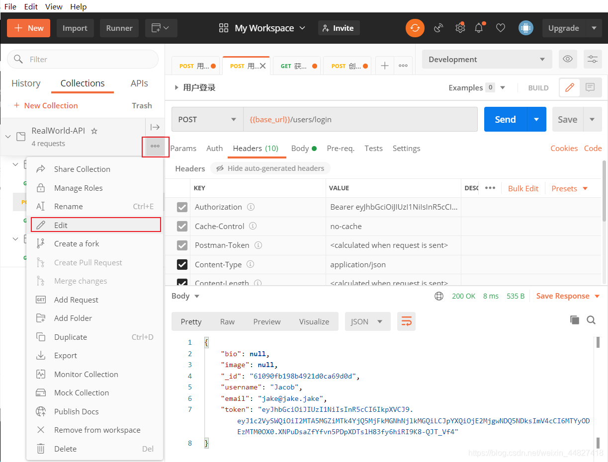Click the network globe icon

pyautogui.click(x=439, y=296)
